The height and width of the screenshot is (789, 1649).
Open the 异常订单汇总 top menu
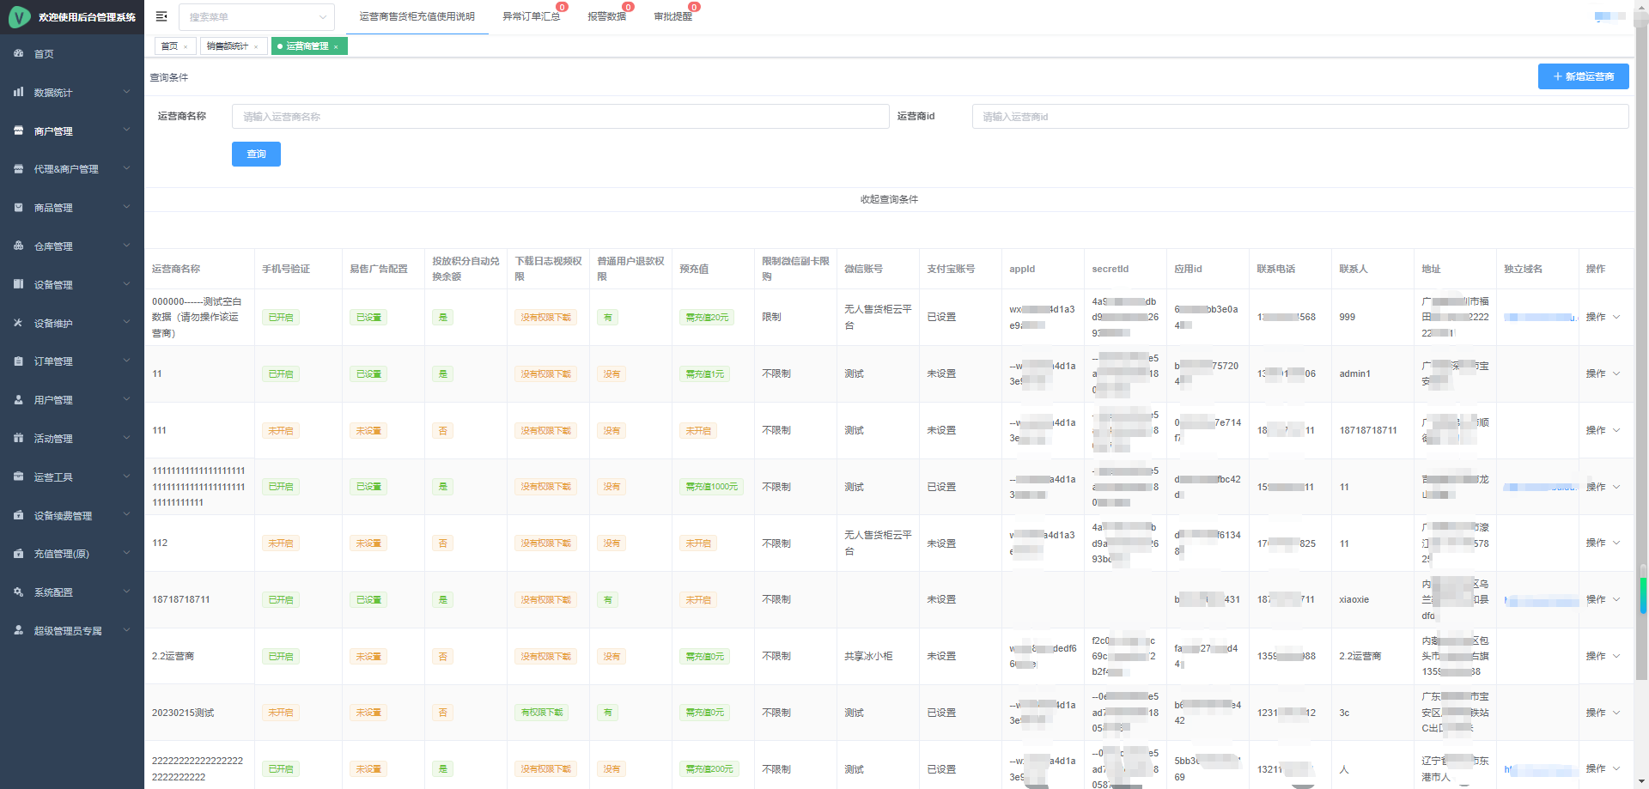pos(530,16)
